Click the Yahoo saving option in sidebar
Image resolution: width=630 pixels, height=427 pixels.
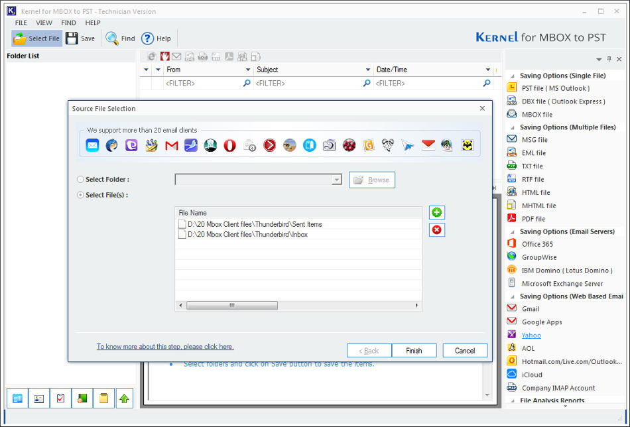tap(531, 335)
